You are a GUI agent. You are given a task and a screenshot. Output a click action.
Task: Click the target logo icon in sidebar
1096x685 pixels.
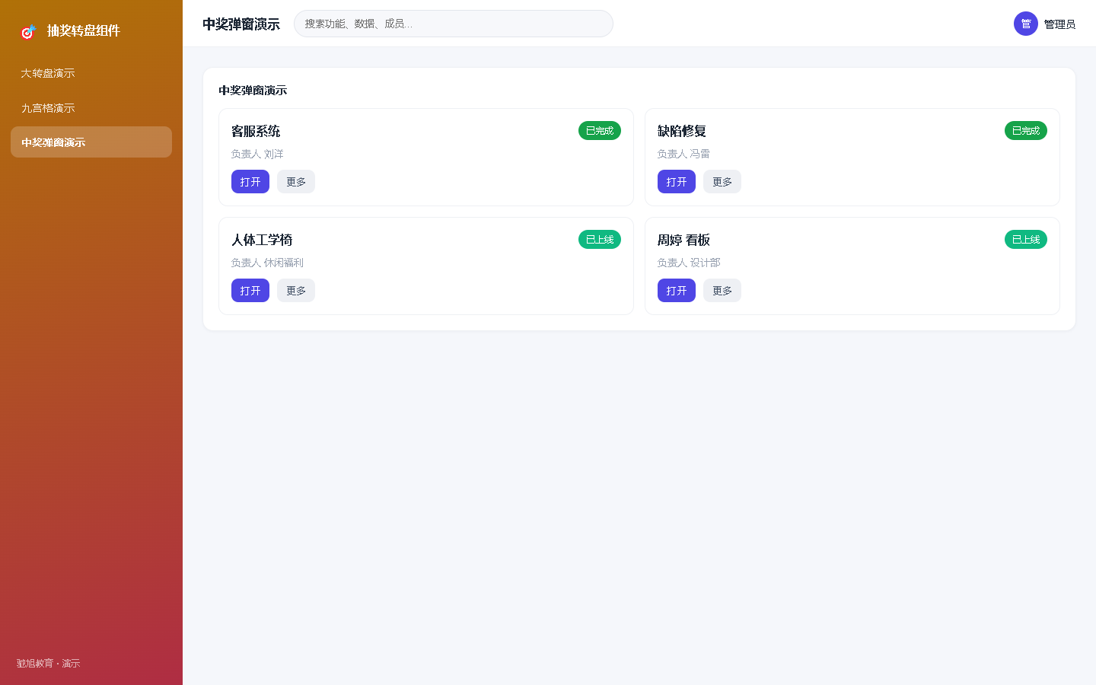(x=28, y=31)
